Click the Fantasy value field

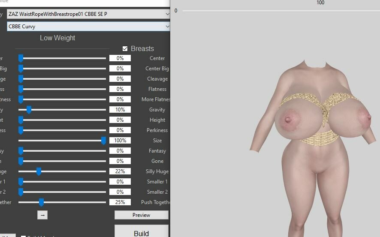click(120, 151)
